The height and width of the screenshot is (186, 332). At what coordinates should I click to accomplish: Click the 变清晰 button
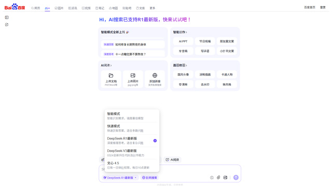coord(183,84)
